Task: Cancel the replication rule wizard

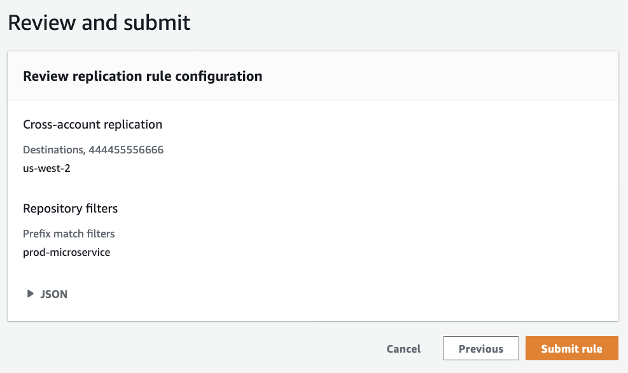Action: tap(403, 349)
